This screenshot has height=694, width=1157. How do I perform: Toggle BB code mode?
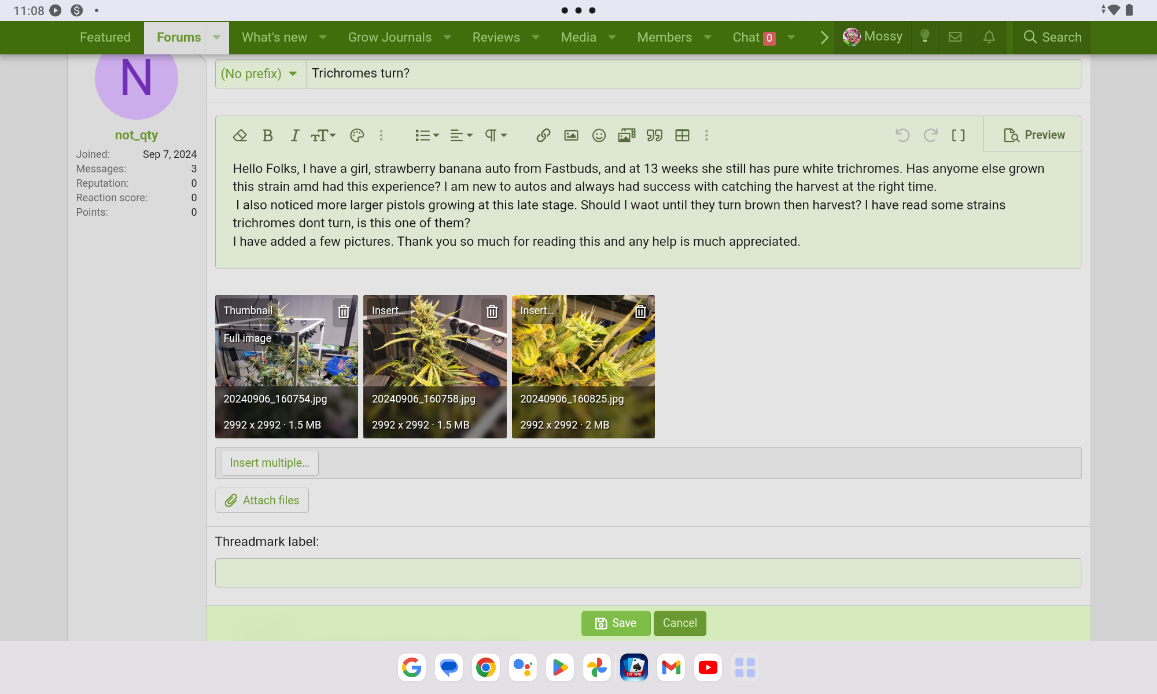click(959, 135)
